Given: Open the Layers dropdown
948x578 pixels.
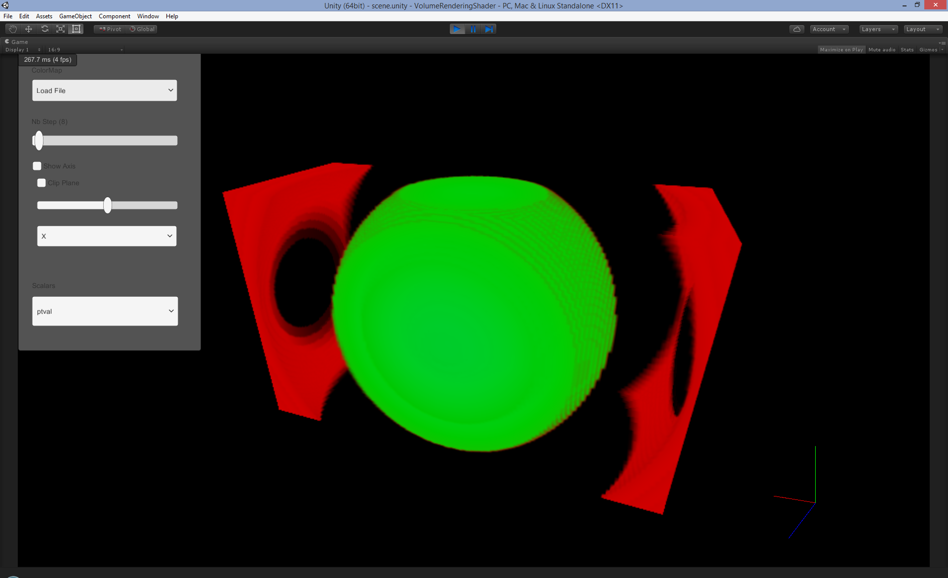Looking at the screenshot, I should click(878, 29).
